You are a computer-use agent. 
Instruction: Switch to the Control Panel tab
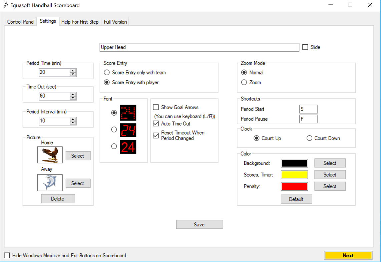[20, 21]
